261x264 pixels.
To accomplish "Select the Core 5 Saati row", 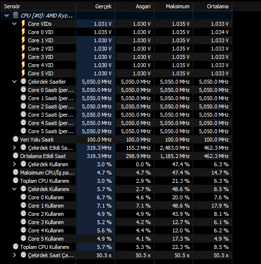I will 116,131.
